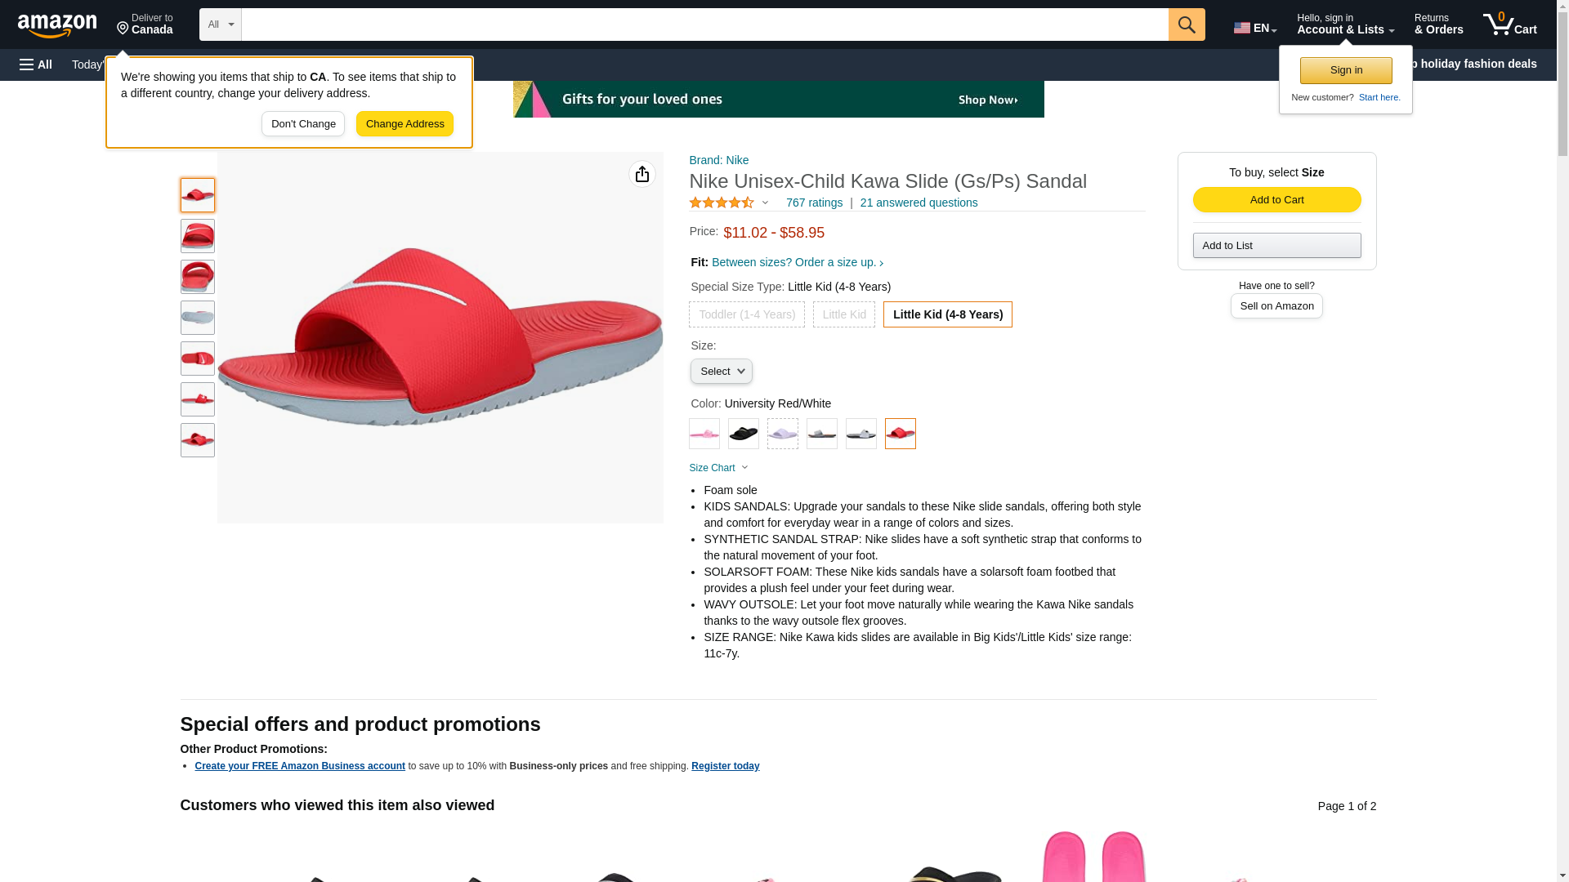Viewport: 1569px width, 882px height.
Task: Open the deliver to Canada location
Action: 145,24
